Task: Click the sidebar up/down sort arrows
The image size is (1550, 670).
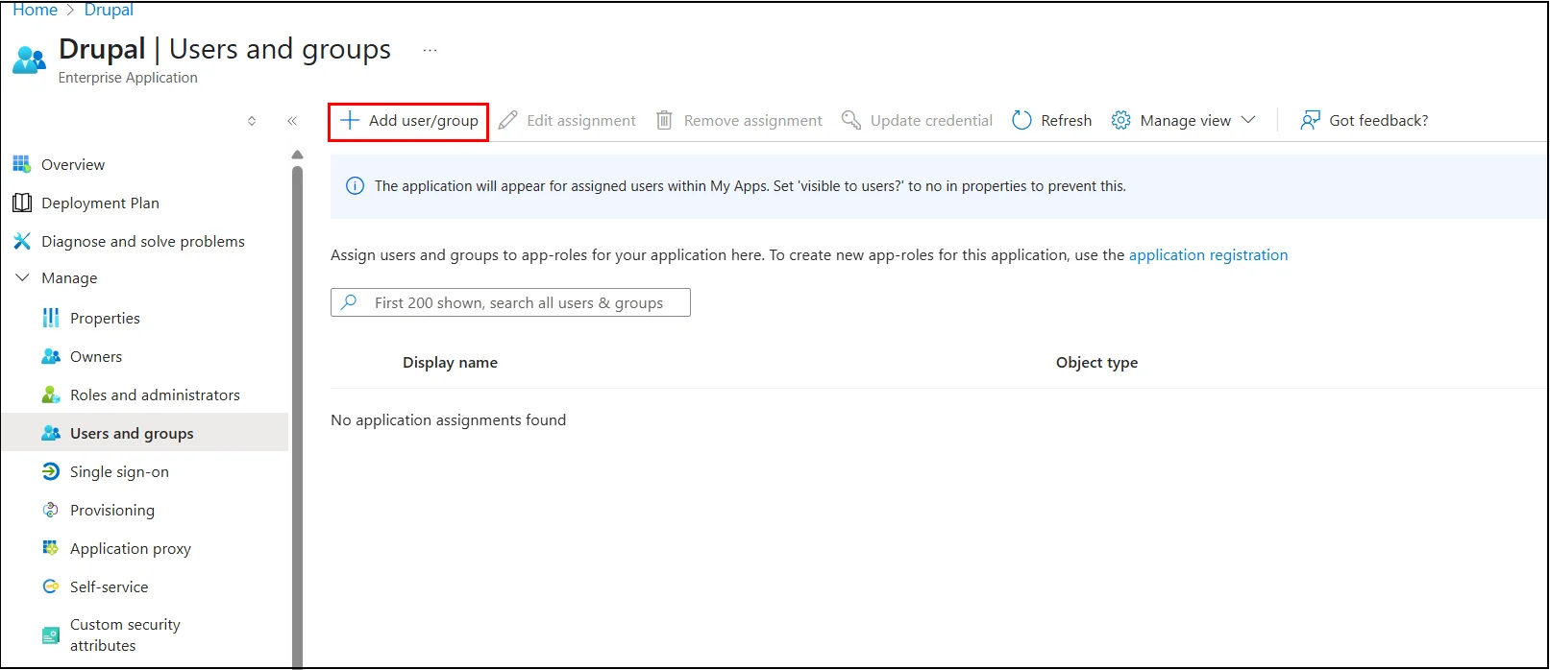Action: coord(252,121)
